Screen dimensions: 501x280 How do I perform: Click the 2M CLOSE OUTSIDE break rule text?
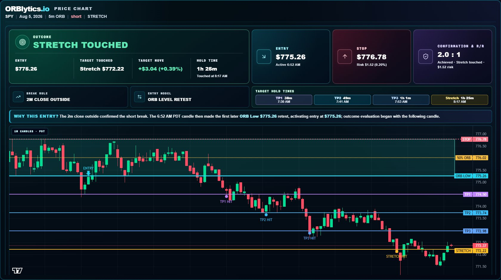(x=48, y=99)
